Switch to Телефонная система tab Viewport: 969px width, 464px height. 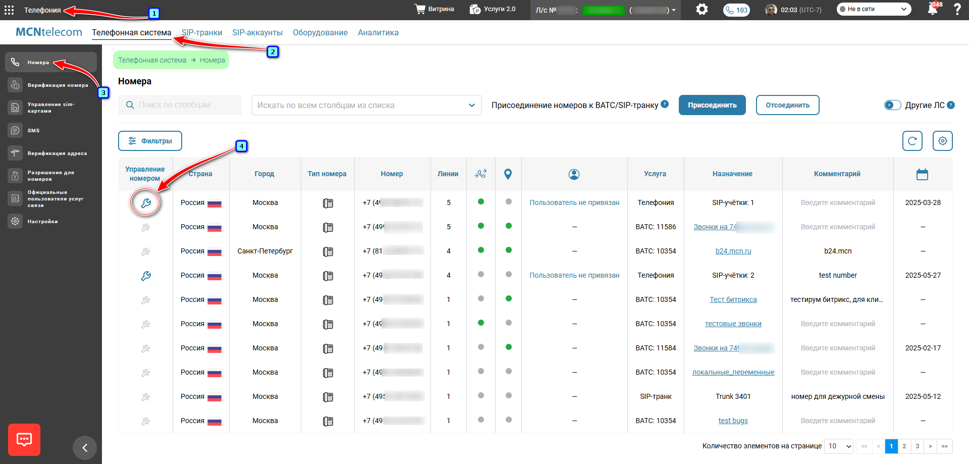click(131, 33)
